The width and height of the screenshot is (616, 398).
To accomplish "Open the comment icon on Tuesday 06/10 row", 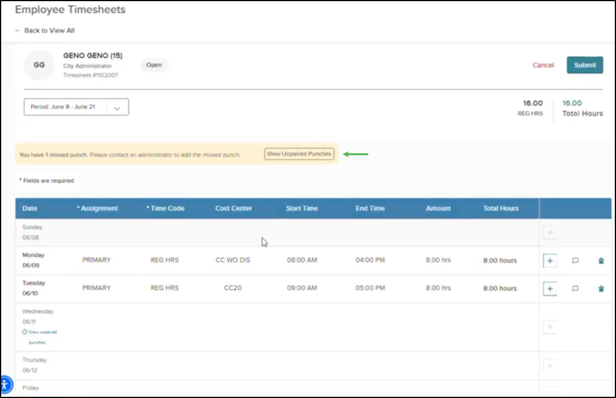I will tap(575, 289).
